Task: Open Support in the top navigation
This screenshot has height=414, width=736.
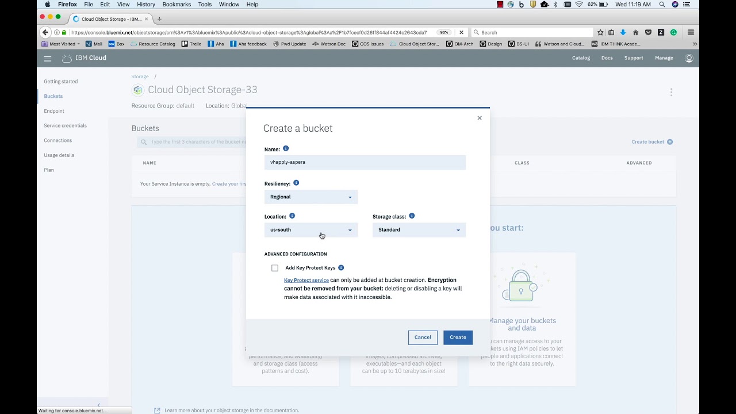Action: [x=634, y=58]
